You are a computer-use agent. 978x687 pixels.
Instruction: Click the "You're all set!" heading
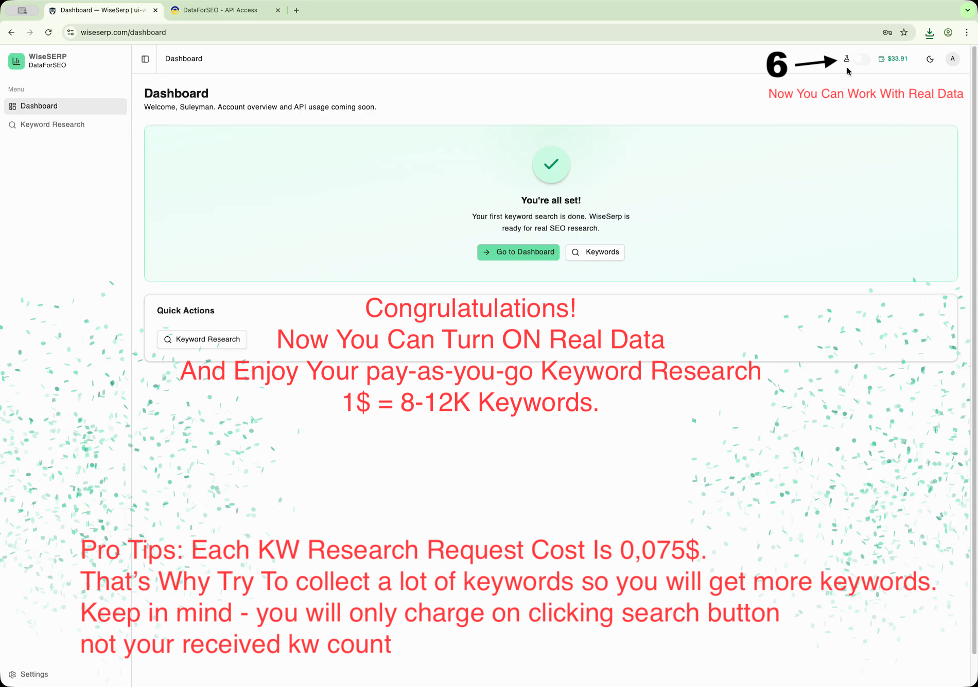551,201
